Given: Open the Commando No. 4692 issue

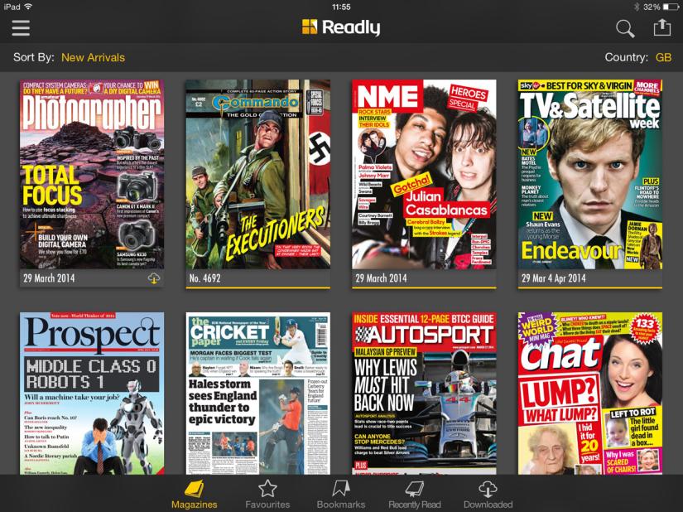Looking at the screenshot, I should click(257, 178).
